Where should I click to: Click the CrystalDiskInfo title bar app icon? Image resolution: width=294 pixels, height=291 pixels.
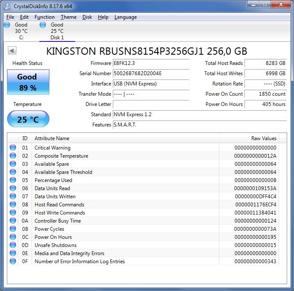[x=7, y=6]
